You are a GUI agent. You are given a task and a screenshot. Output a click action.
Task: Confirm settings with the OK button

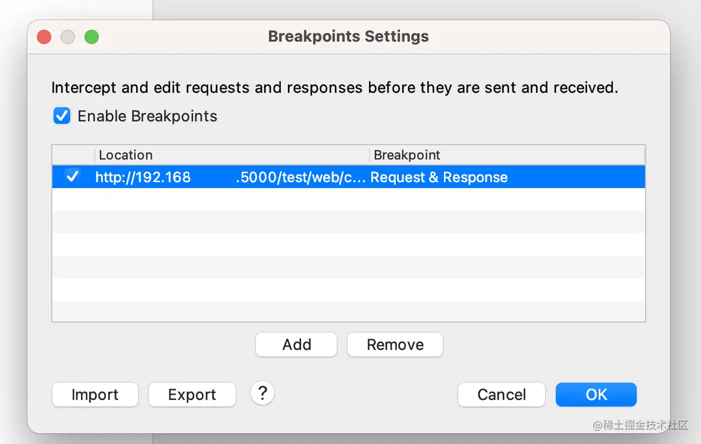click(x=596, y=395)
